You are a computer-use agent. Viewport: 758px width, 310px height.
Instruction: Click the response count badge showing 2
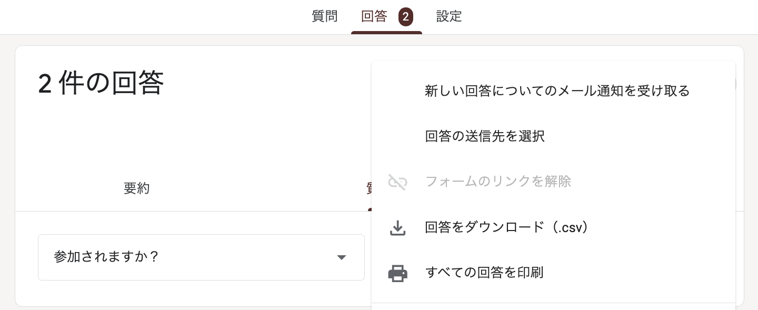[x=405, y=16]
